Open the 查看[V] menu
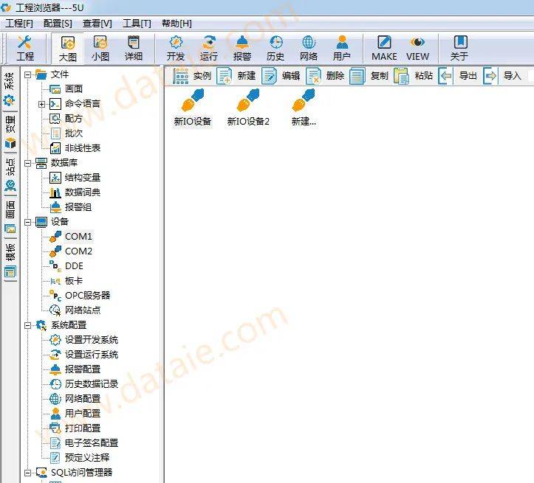534x483 pixels. (97, 24)
